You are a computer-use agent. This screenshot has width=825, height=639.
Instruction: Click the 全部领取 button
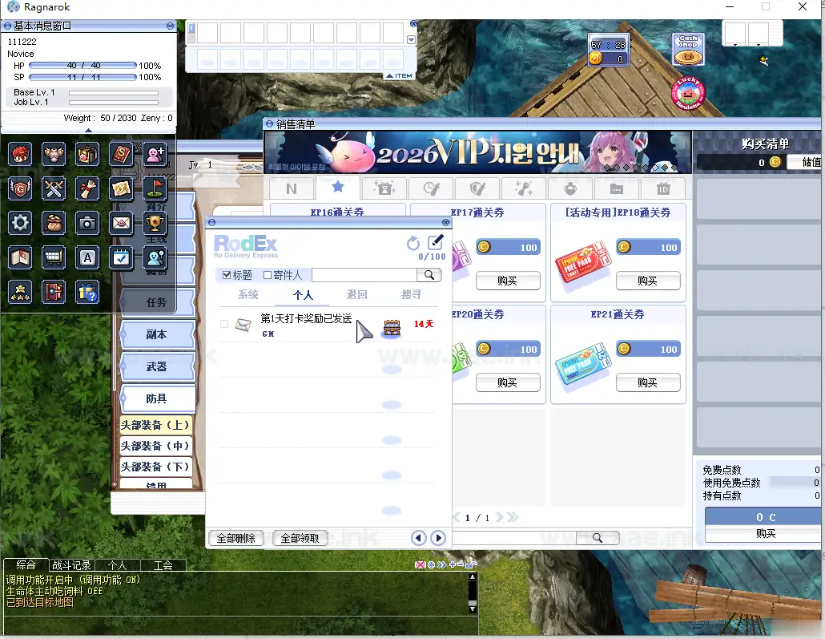pos(300,539)
